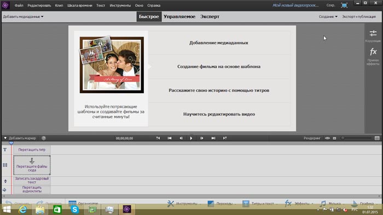The height and width of the screenshot is (215, 383).
Task: Click the Рендеринг button
Action: (312, 138)
